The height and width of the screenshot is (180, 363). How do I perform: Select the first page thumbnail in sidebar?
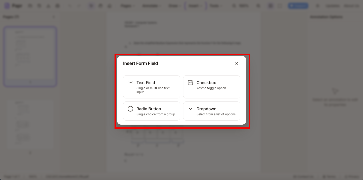coord(30,56)
